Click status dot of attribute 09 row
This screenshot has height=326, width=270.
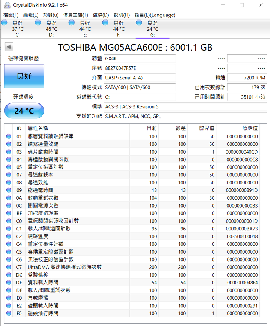tap(9, 190)
